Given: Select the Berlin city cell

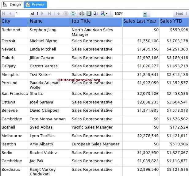Looking at the screenshot, I should click(x=15, y=154).
